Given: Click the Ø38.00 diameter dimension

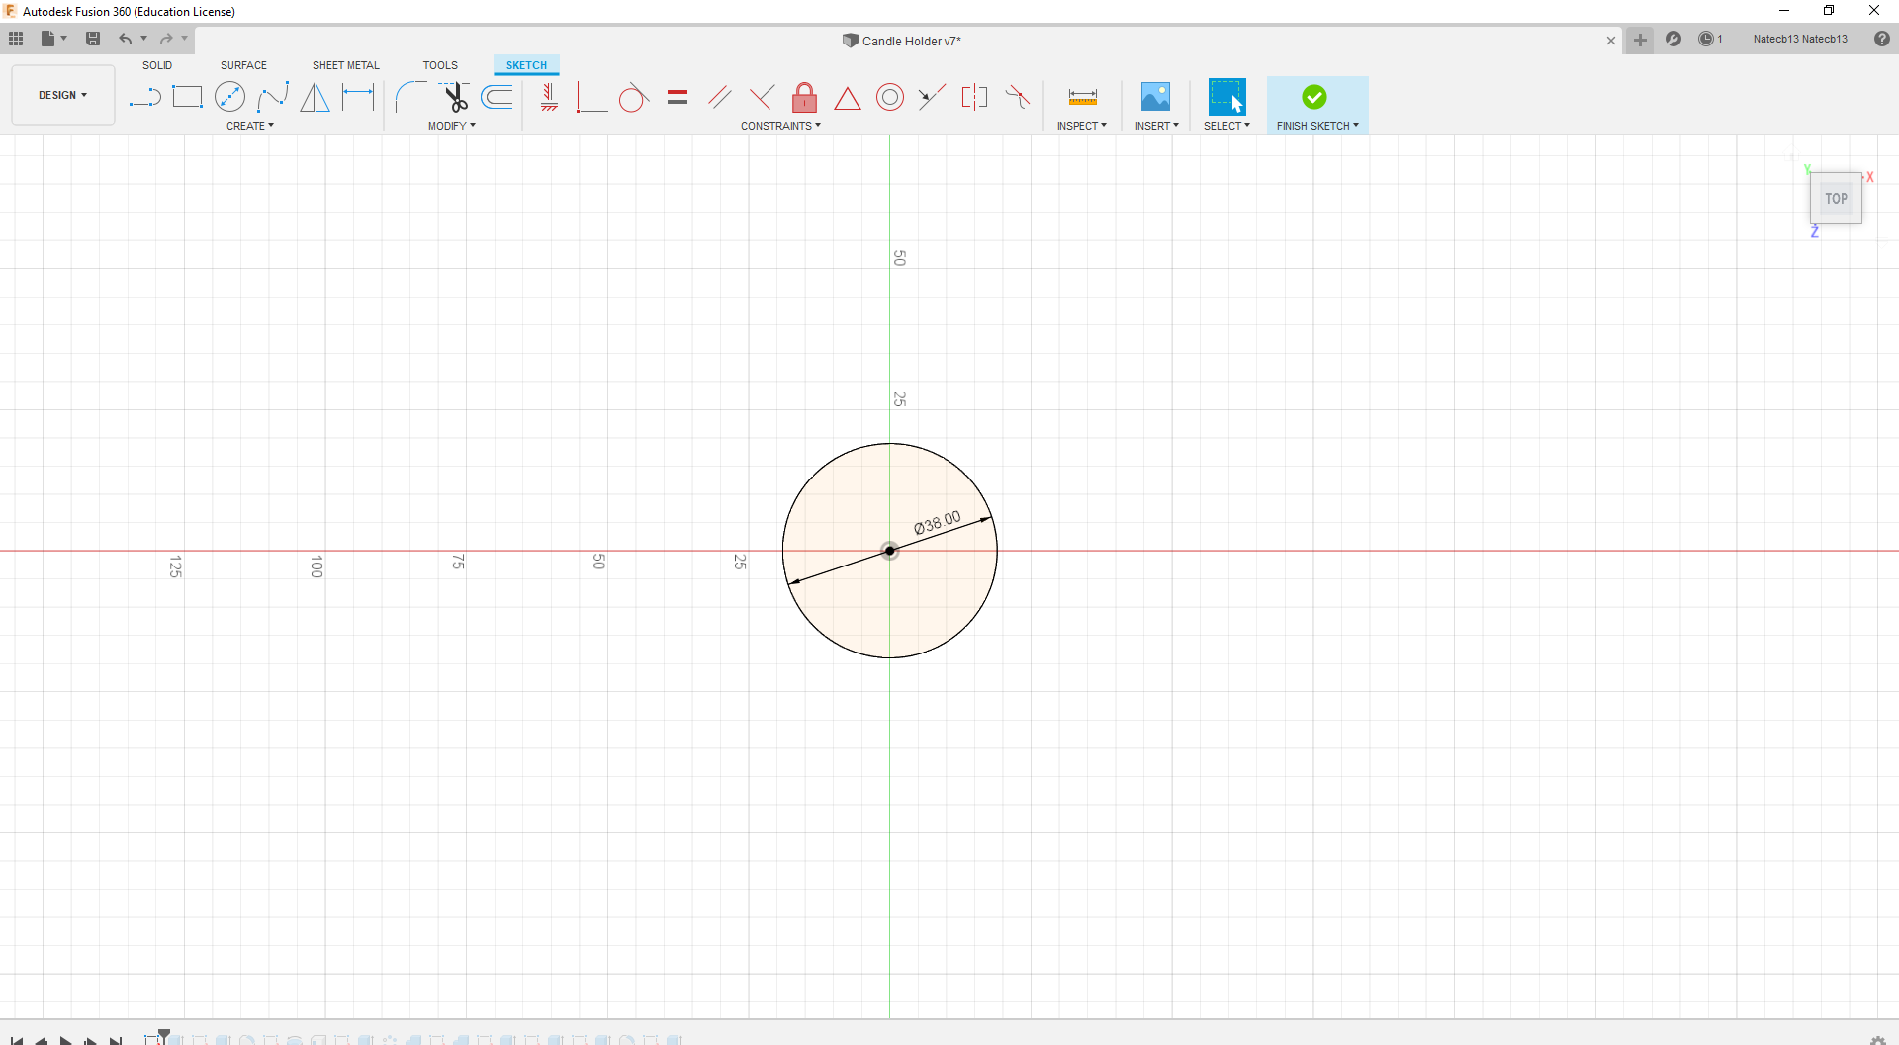Looking at the screenshot, I should pos(937,523).
